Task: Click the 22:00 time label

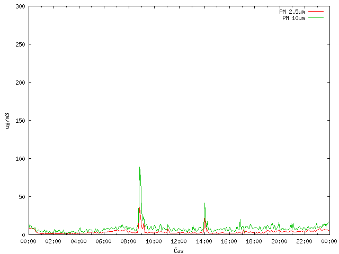Action: (304, 241)
